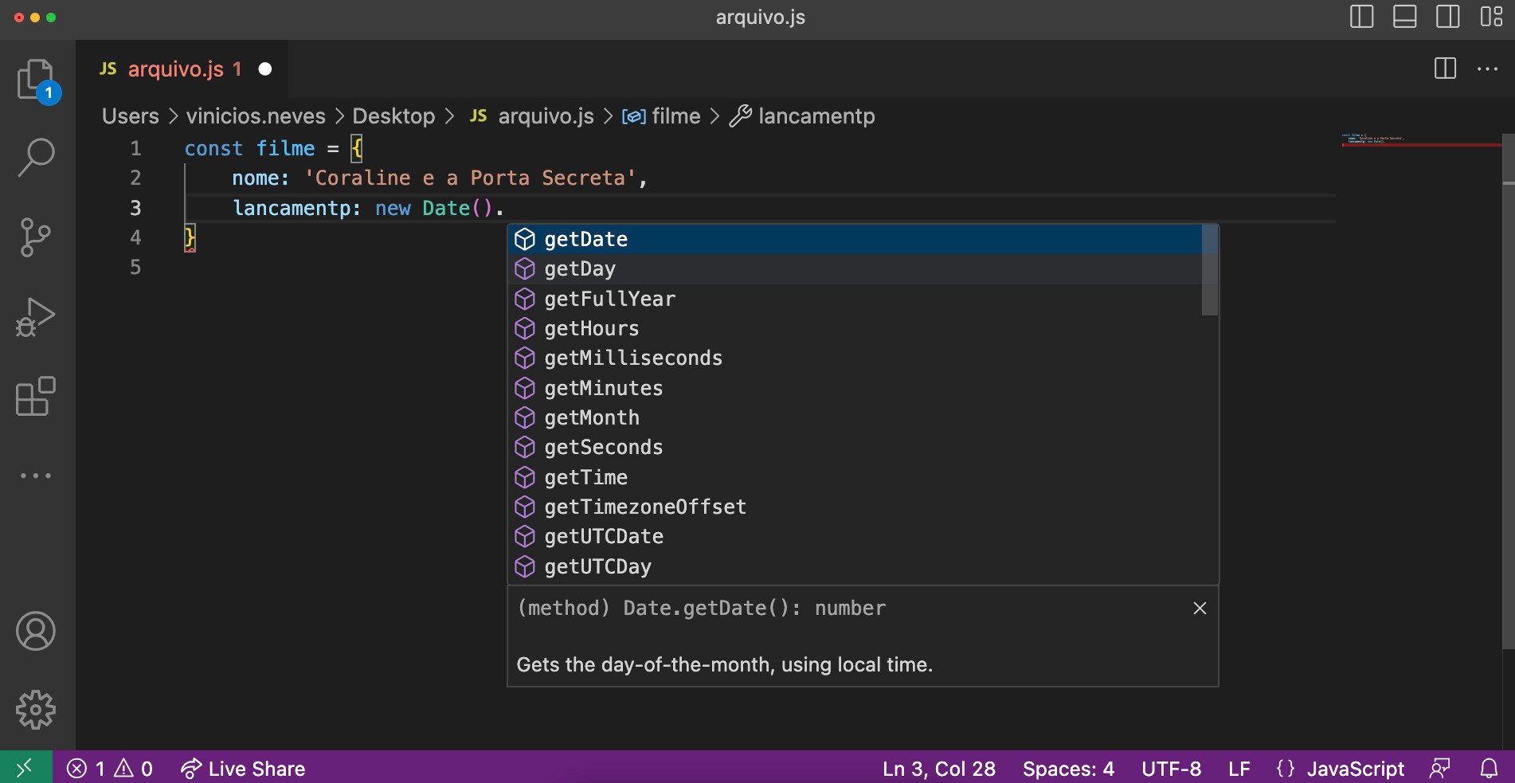Open the Run and Debug view
1515x783 pixels.
(x=36, y=316)
